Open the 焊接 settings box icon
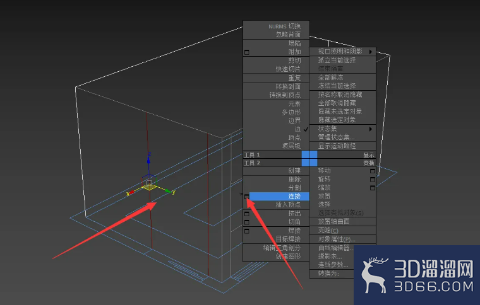 [247, 231]
